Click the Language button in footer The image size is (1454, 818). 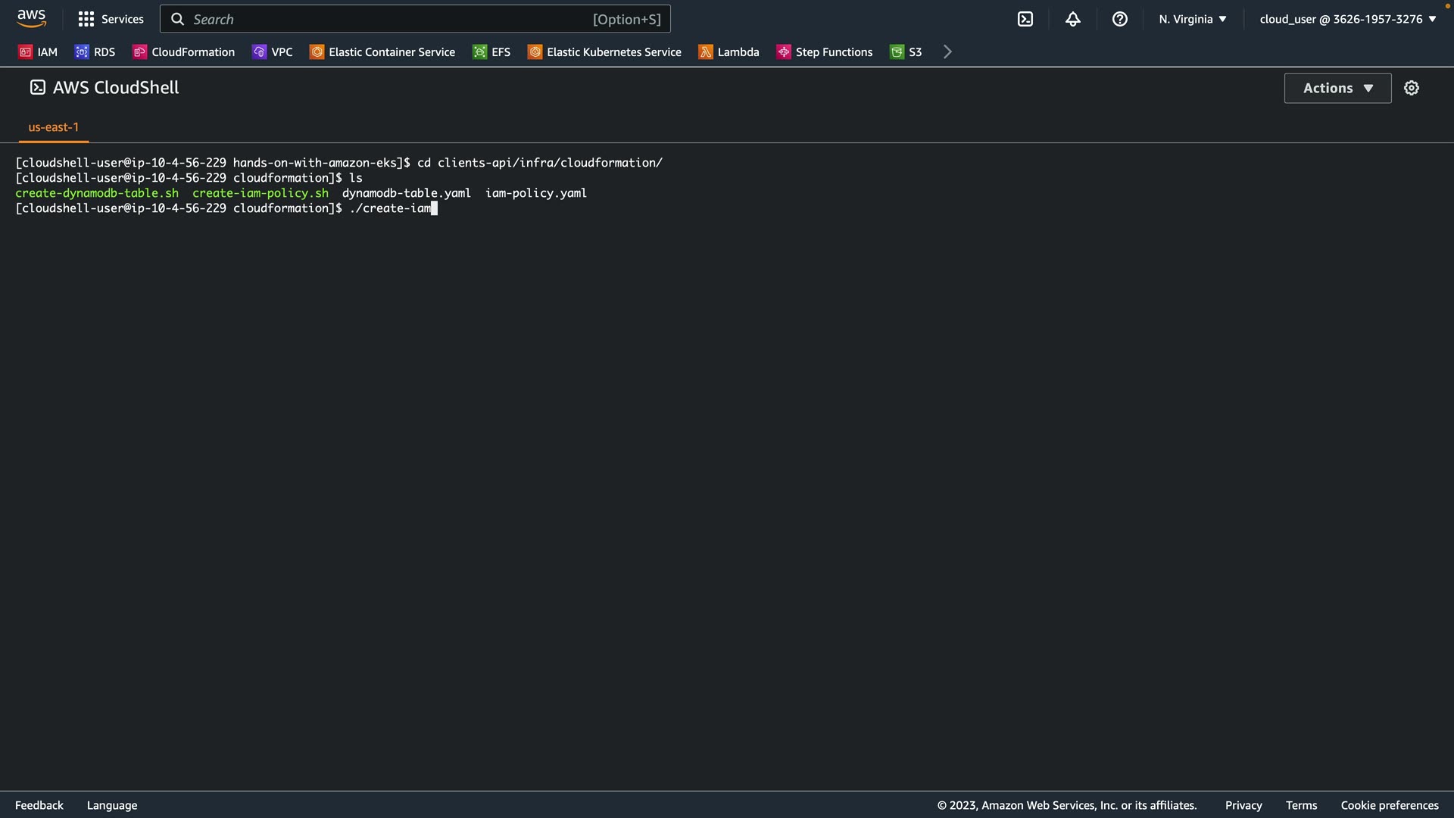pos(112,805)
